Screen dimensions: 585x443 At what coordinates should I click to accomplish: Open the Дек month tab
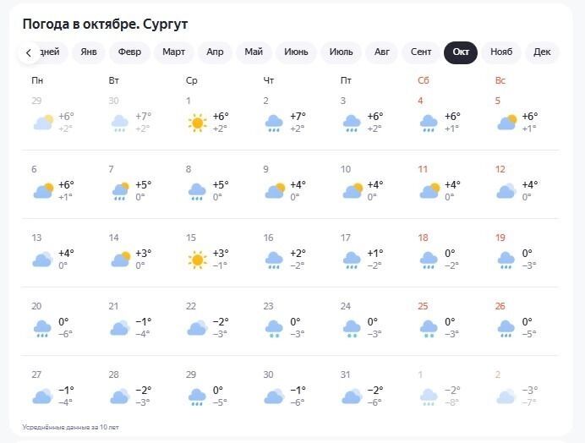[542, 52]
